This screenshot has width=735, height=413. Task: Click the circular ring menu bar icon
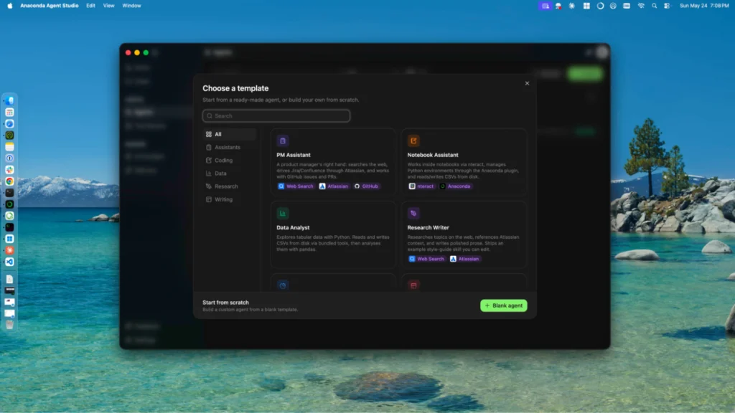click(600, 6)
